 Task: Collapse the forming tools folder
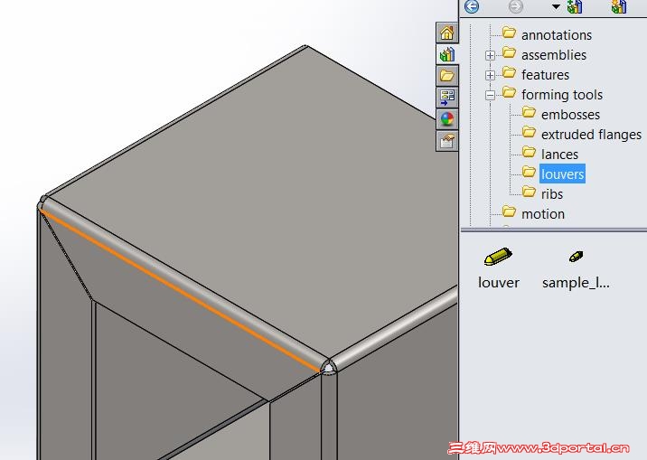click(x=490, y=95)
